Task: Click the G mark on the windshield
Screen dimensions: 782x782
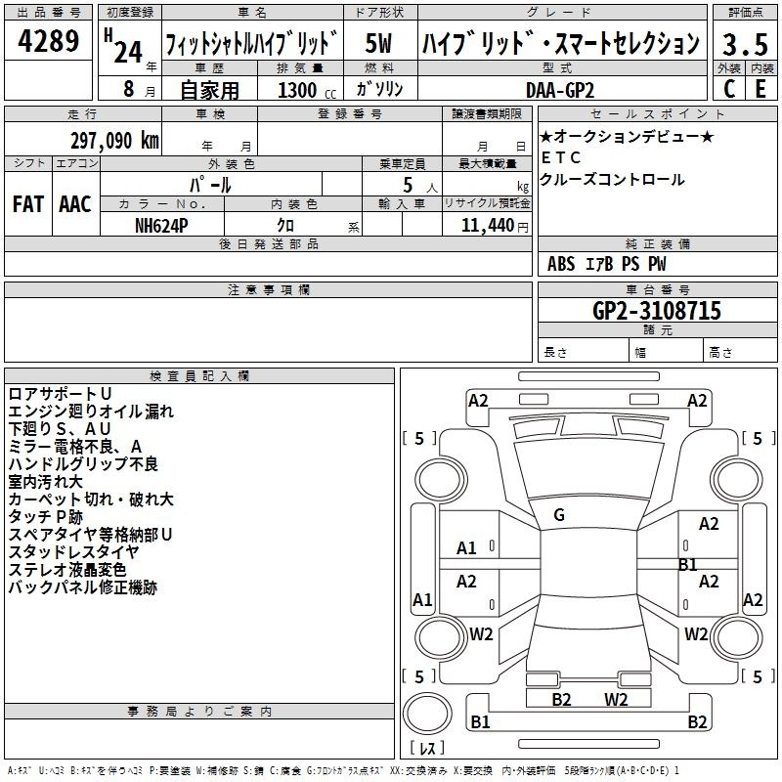Action: pyautogui.click(x=559, y=515)
